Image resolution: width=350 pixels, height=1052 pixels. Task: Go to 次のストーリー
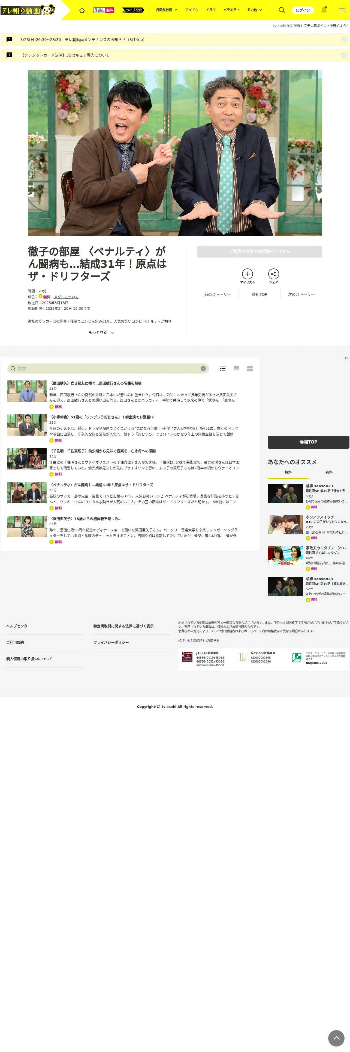301,294
